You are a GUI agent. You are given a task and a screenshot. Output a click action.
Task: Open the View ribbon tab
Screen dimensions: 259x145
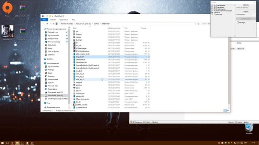[x=73, y=20]
